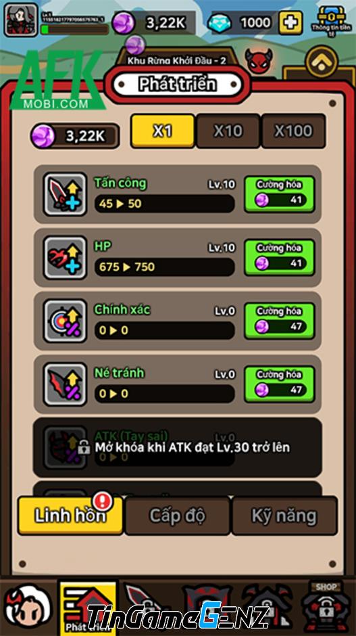Image resolution: width=356 pixels, height=636 pixels.
Task: Upgrade Né tránh for 47 souls
Action: point(280,384)
